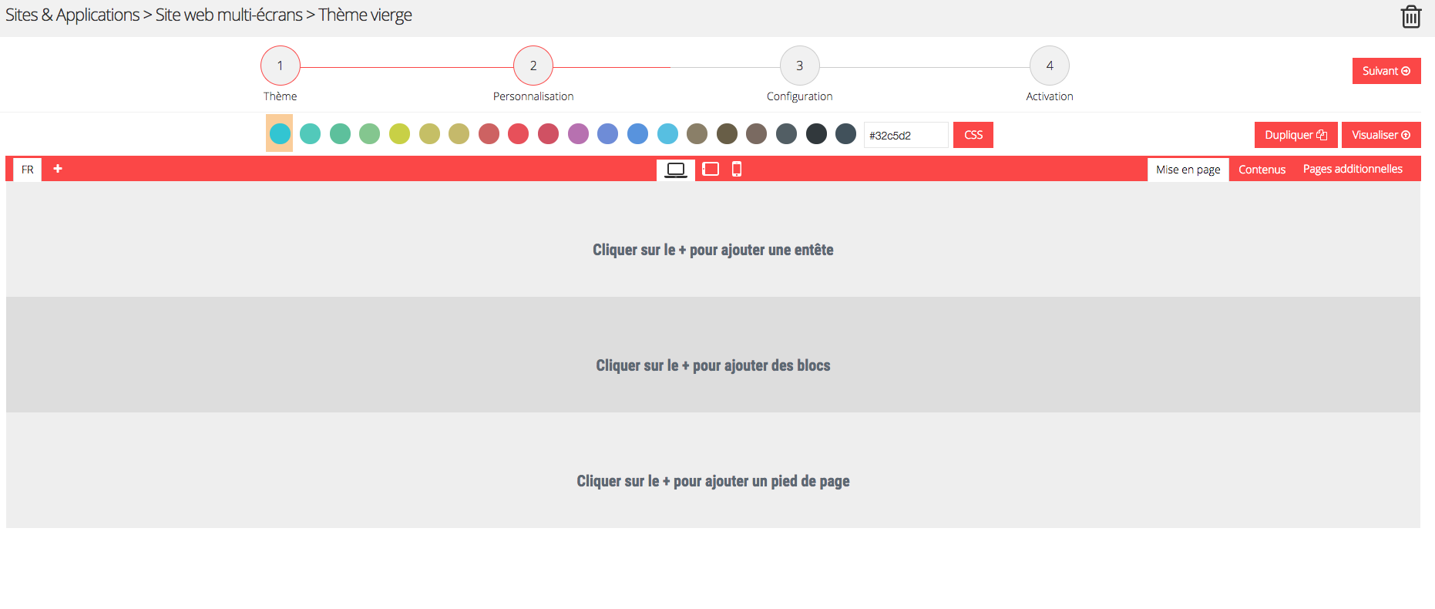1435x609 pixels.
Task: Open the Mise en page tab
Action: (1188, 170)
